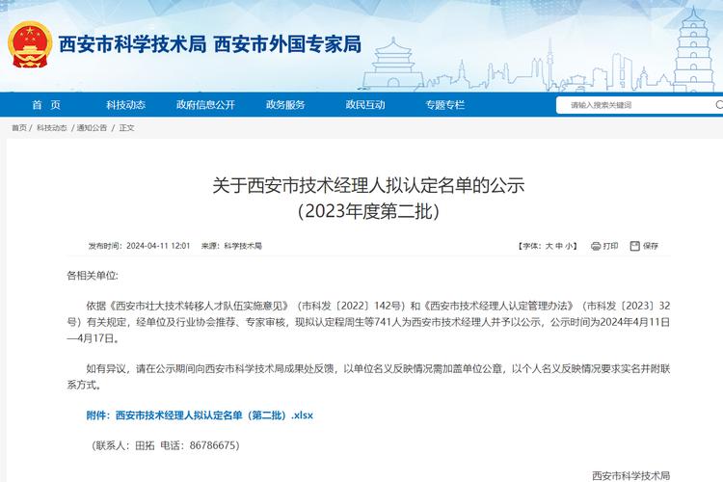Click the signature 西安市科学技术局 at bottom

tap(630, 475)
